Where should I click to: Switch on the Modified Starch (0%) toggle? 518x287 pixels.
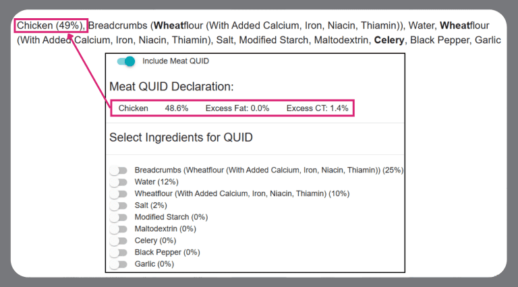[x=119, y=218]
